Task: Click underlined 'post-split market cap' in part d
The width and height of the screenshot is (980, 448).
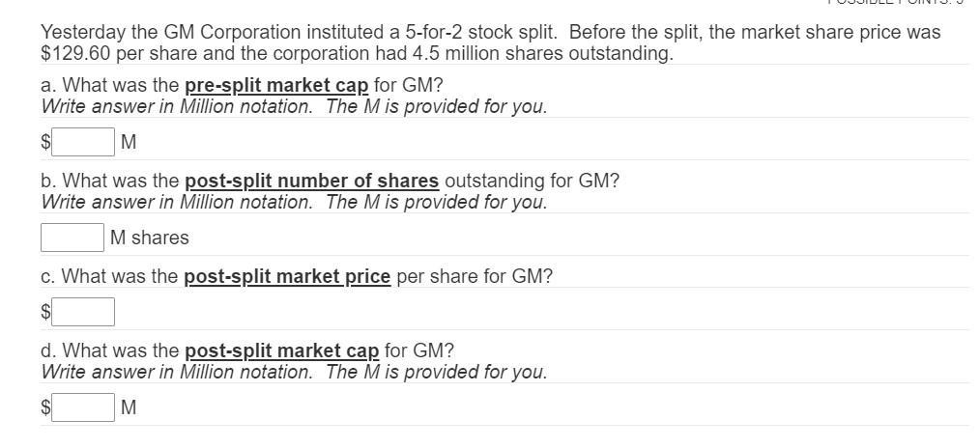Action: 281,350
